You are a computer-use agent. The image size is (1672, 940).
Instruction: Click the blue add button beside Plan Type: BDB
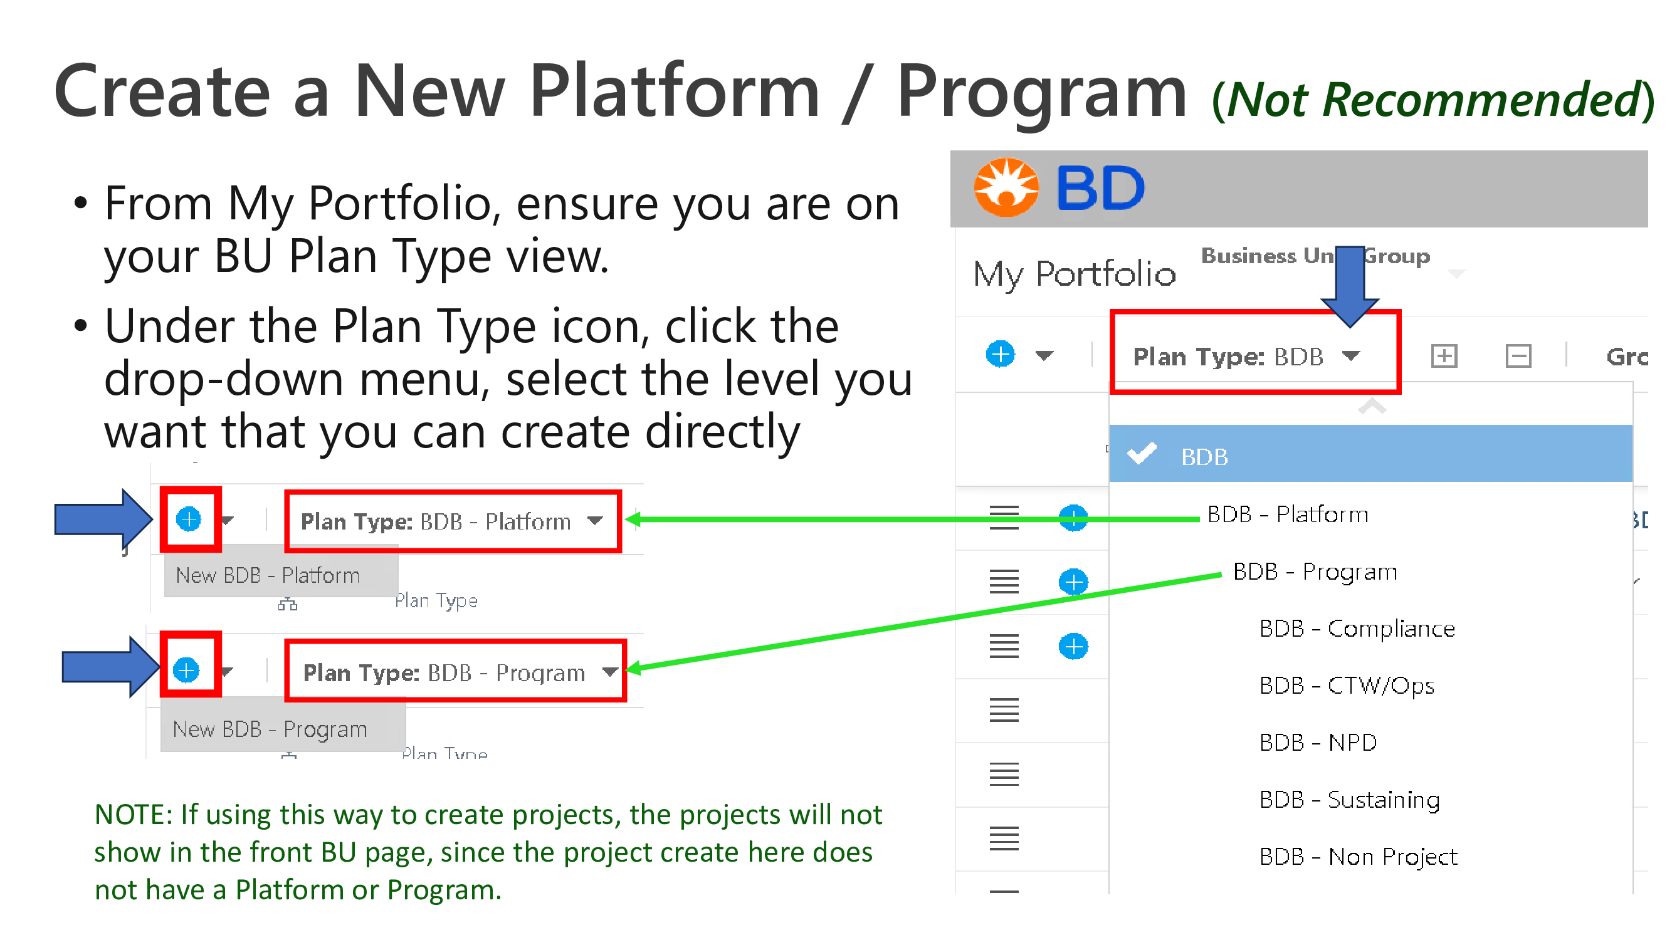point(1000,354)
